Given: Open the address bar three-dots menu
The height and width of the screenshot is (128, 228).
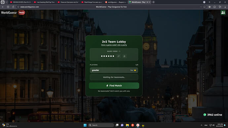Looking at the screenshot, I should 201,7.
